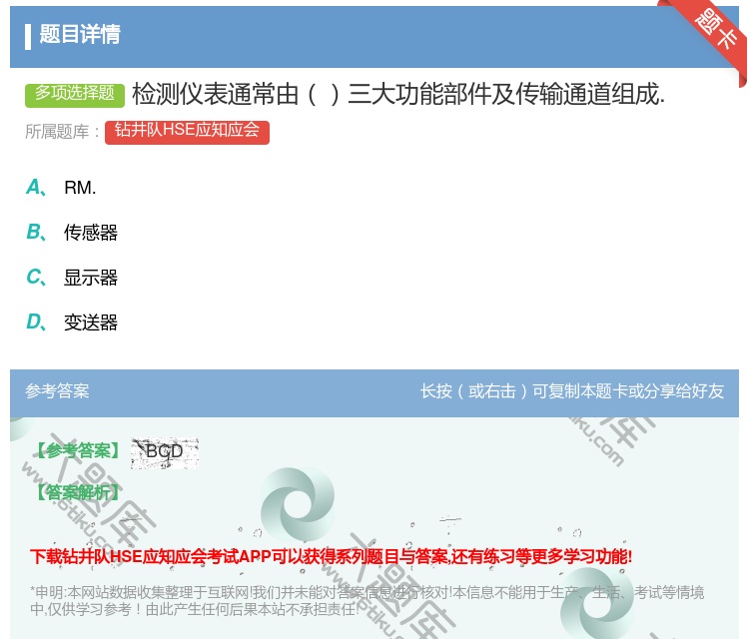749x639 pixels.
Task: Click the 题目详情 header title
Action: click(x=80, y=34)
